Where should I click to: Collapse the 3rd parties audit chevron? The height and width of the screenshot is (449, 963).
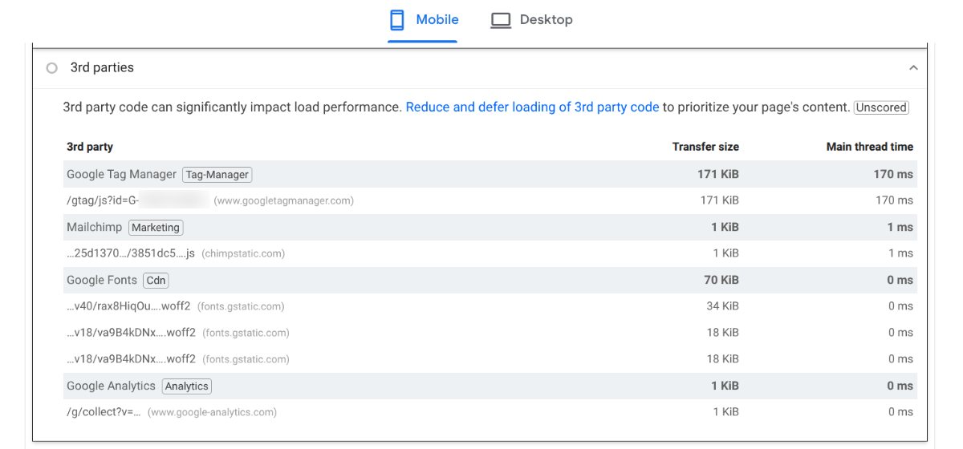(913, 68)
